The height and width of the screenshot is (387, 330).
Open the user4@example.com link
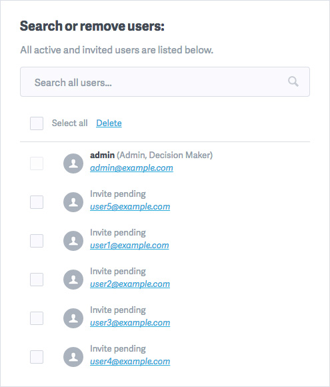tap(130, 362)
